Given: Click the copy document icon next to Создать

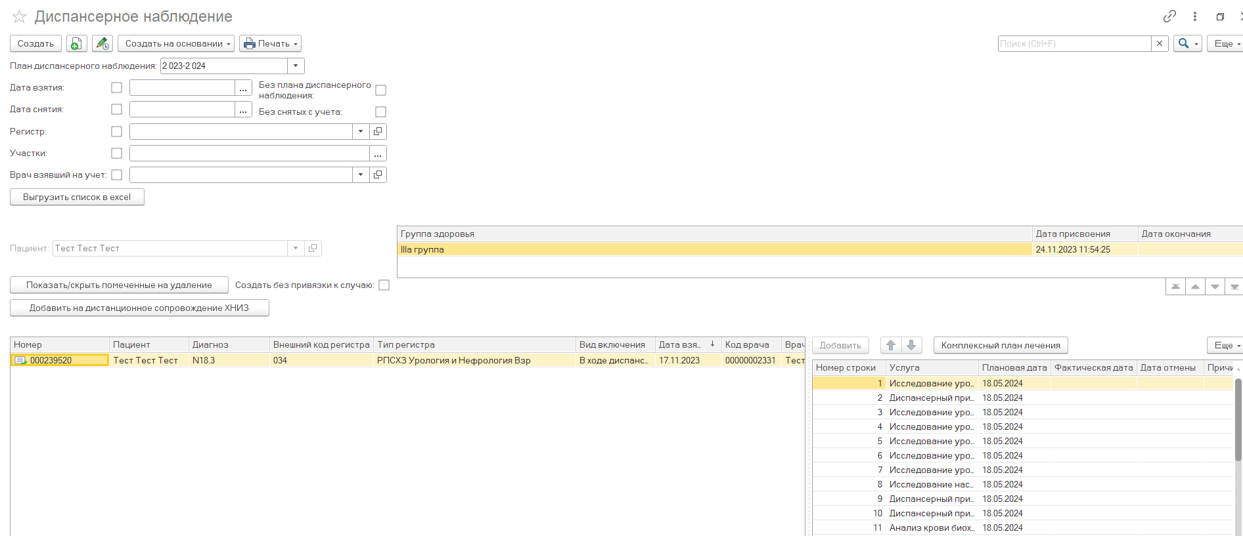Looking at the screenshot, I should [x=76, y=44].
